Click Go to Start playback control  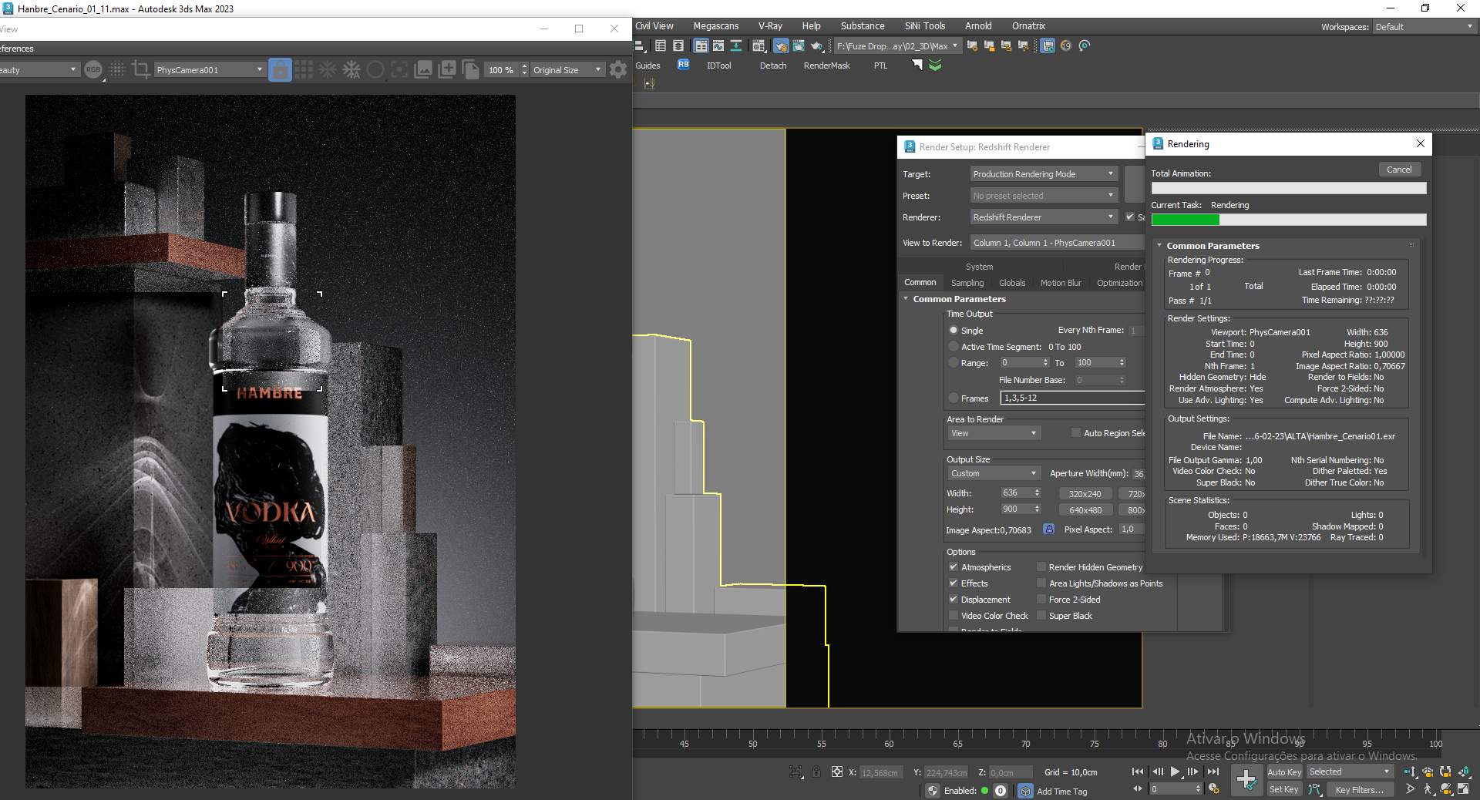1138,771
